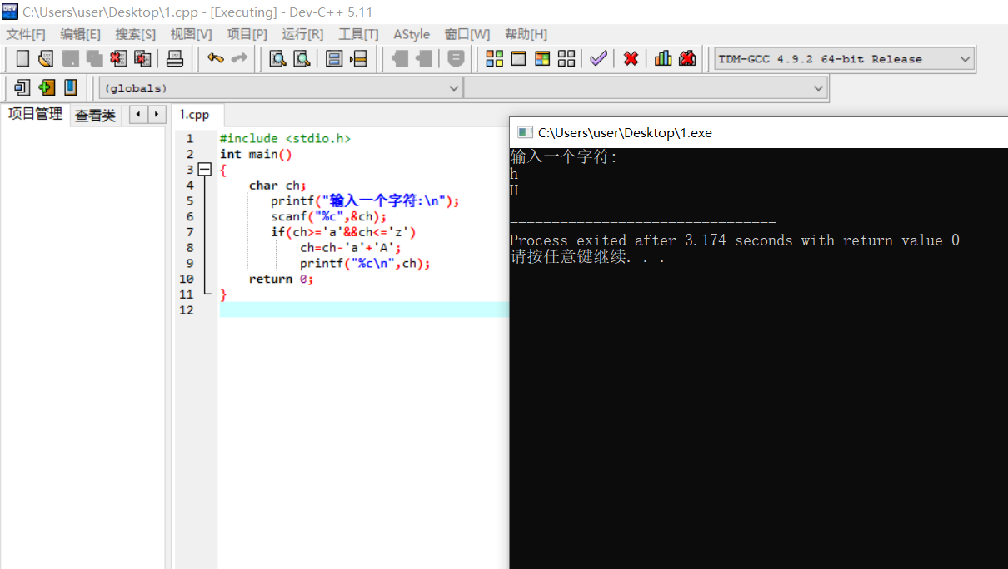Select the 1.cpp editor tab
The image size is (1008, 569).
pyautogui.click(x=195, y=115)
